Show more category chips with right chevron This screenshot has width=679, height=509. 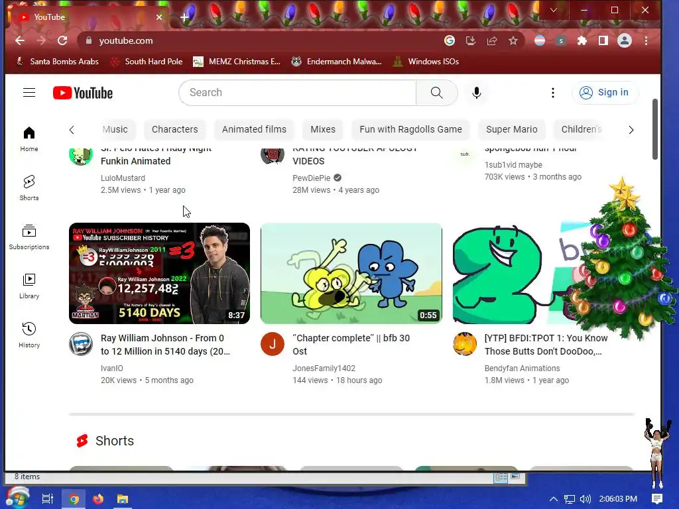[631, 130]
